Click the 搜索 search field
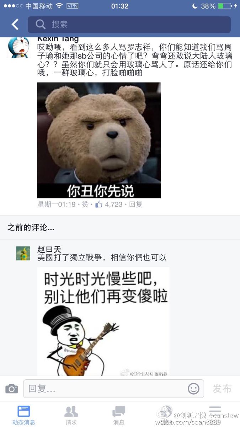The image size is (240, 427). click(x=129, y=25)
